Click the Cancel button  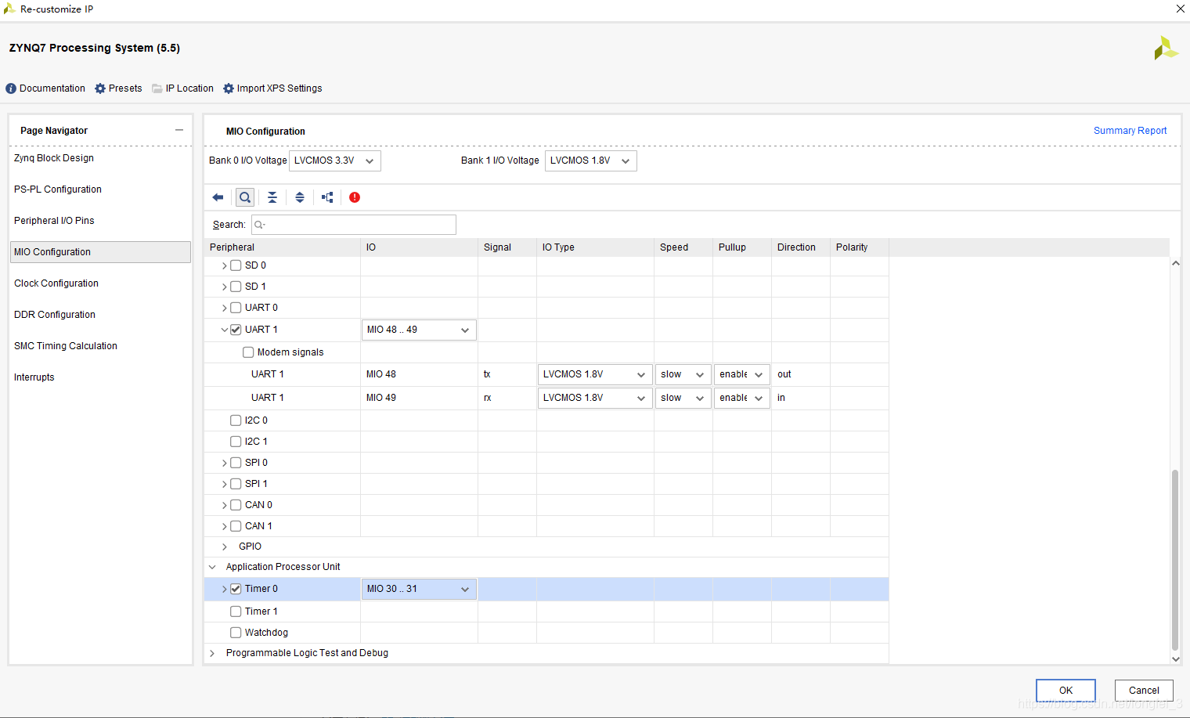[x=1144, y=691]
